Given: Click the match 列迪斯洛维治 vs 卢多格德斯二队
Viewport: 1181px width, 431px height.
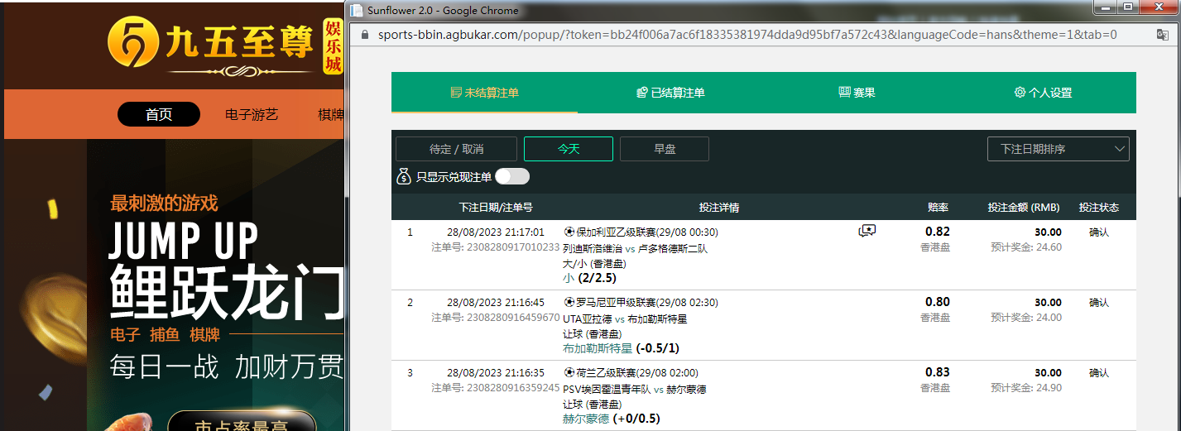Looking at the screenshot, I should click(635, 248).
